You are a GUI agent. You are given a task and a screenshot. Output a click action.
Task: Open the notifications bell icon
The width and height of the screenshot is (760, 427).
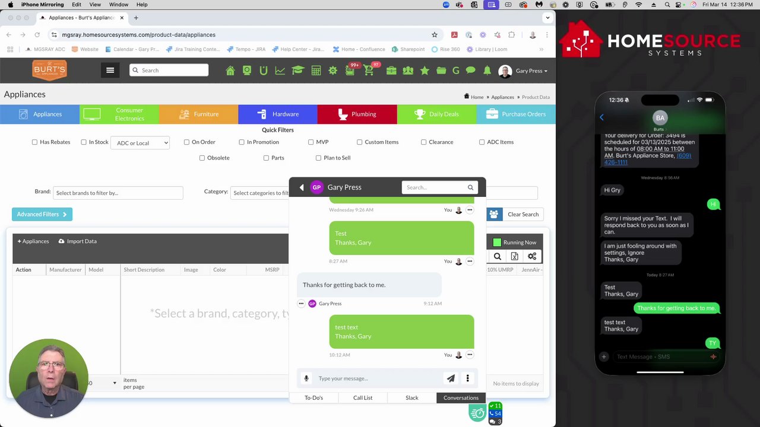pyautogui.click(x=487, y=71)
